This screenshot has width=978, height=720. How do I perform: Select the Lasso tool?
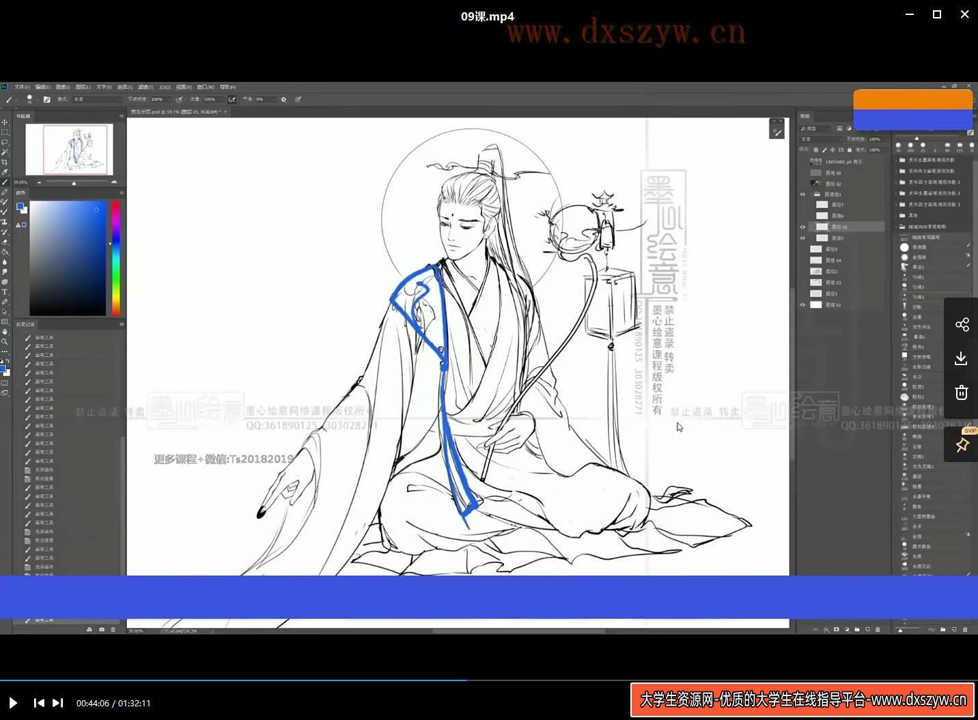pos(5,142)
